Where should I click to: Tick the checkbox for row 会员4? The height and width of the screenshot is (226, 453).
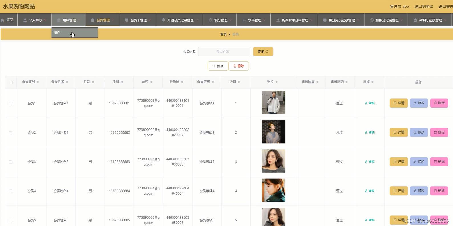pyautogui.click(x=11, y=191)
